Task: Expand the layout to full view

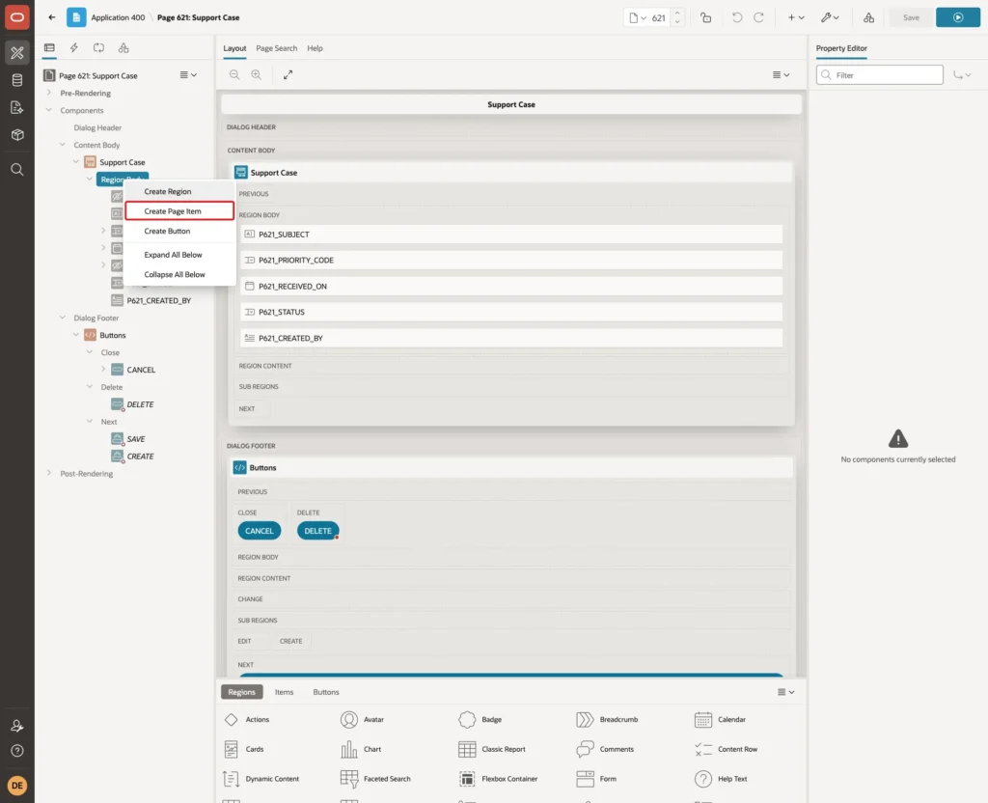Action: [x=288, y=74]
